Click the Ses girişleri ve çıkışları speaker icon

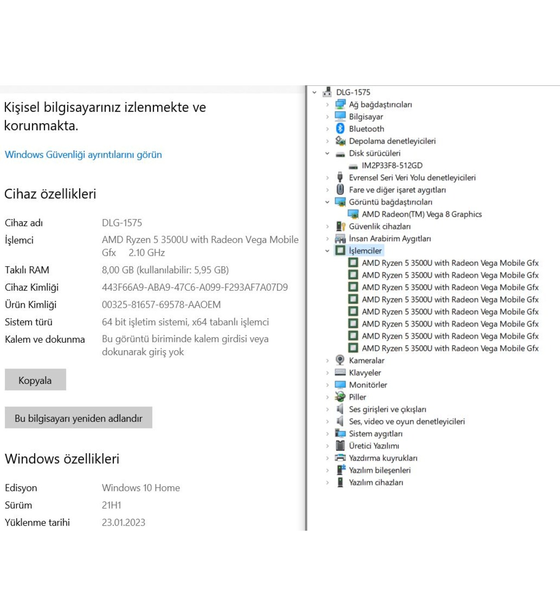[x=340, y=409]
